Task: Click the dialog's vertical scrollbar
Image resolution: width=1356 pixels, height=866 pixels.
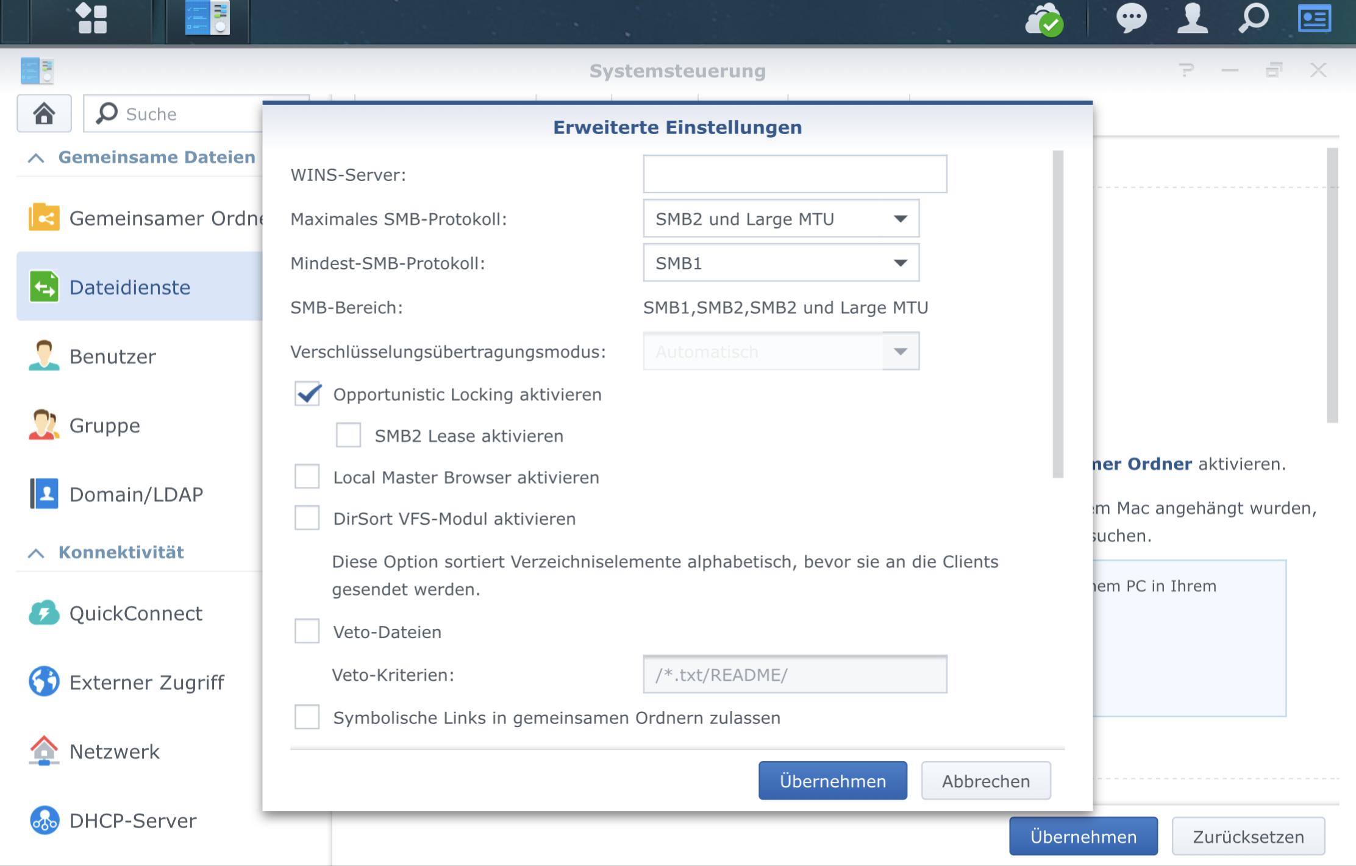Action: tap(1058, 314)
